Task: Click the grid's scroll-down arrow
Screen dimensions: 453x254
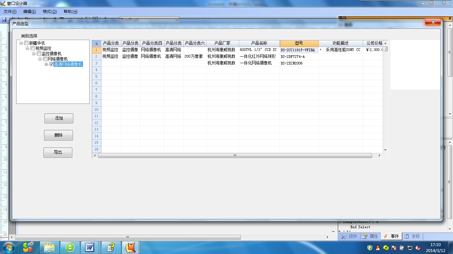Action: [x=385, y=150]
